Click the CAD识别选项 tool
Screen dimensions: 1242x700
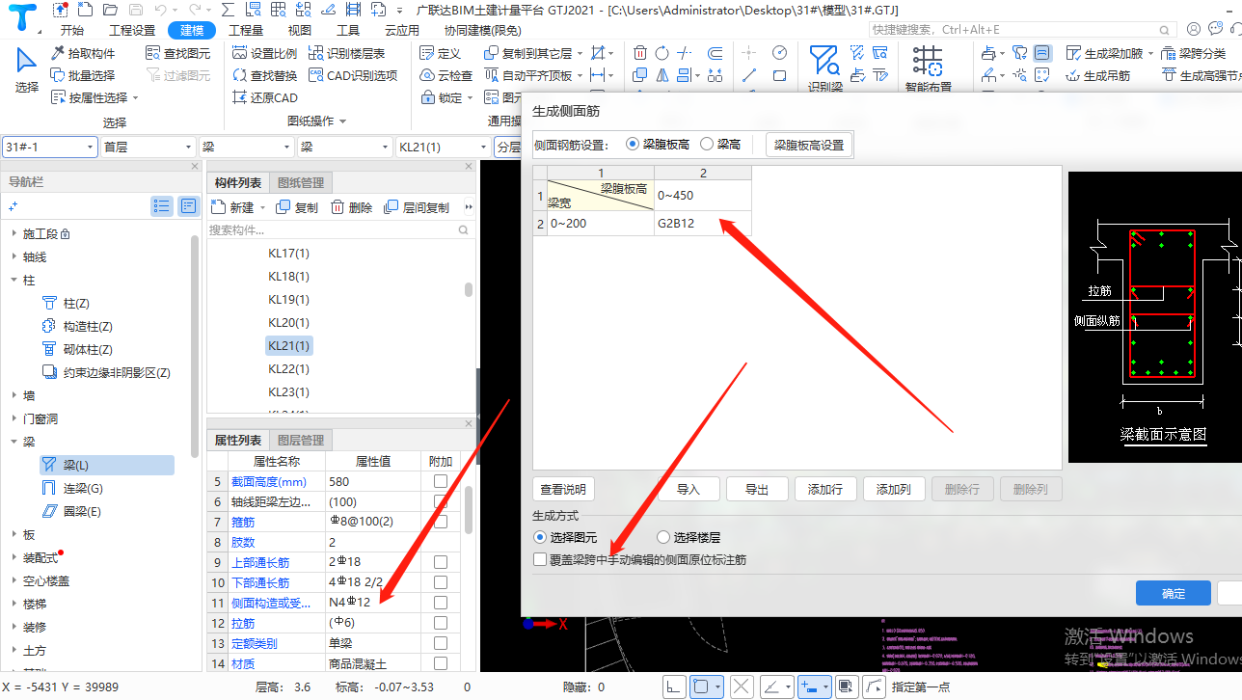tap(353, 75)
